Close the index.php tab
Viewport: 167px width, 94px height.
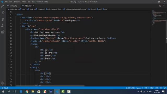pos(33,6)
